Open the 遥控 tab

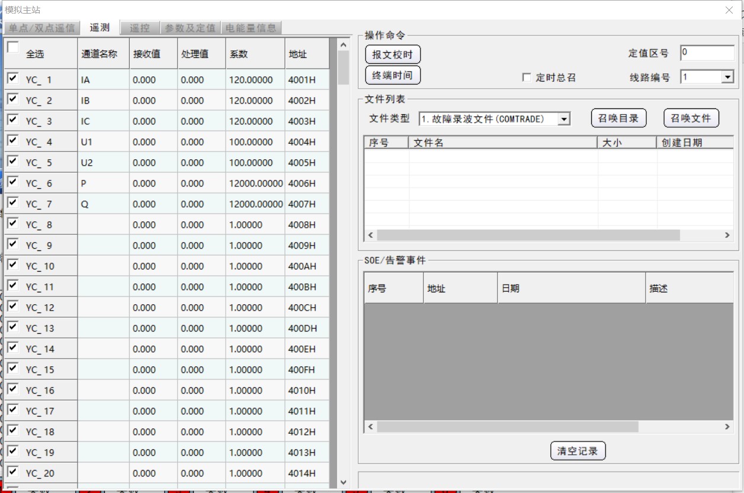[x=140, y=28]
